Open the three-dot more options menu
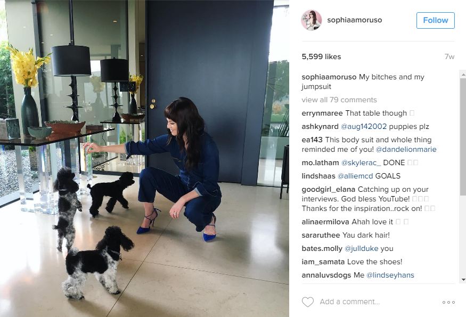 point(448,302)
